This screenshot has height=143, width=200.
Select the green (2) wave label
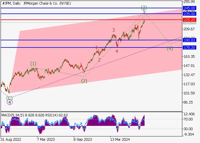click(x=84, y=81)
